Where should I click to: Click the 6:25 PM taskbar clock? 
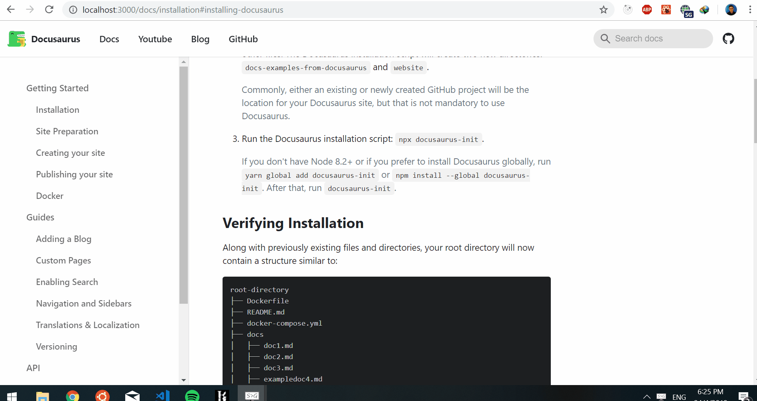(710, 392)
